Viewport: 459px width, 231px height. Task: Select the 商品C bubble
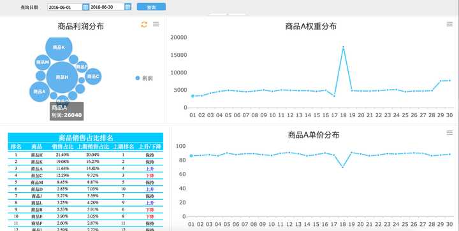93,76
